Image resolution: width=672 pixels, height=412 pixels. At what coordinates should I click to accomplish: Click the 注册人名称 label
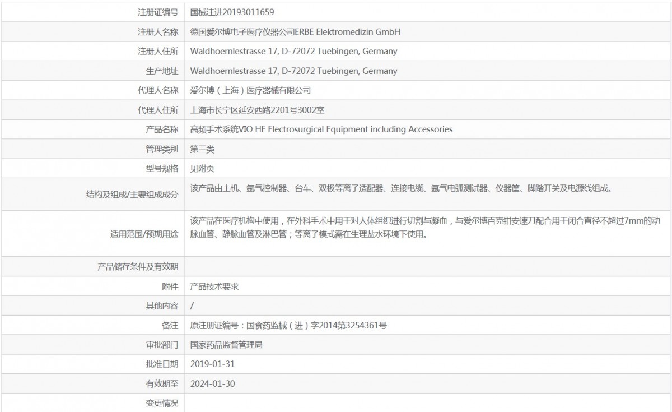pos(158,31)
